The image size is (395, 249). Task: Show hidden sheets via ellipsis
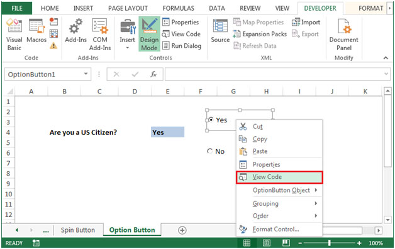(x=46, y=231)
